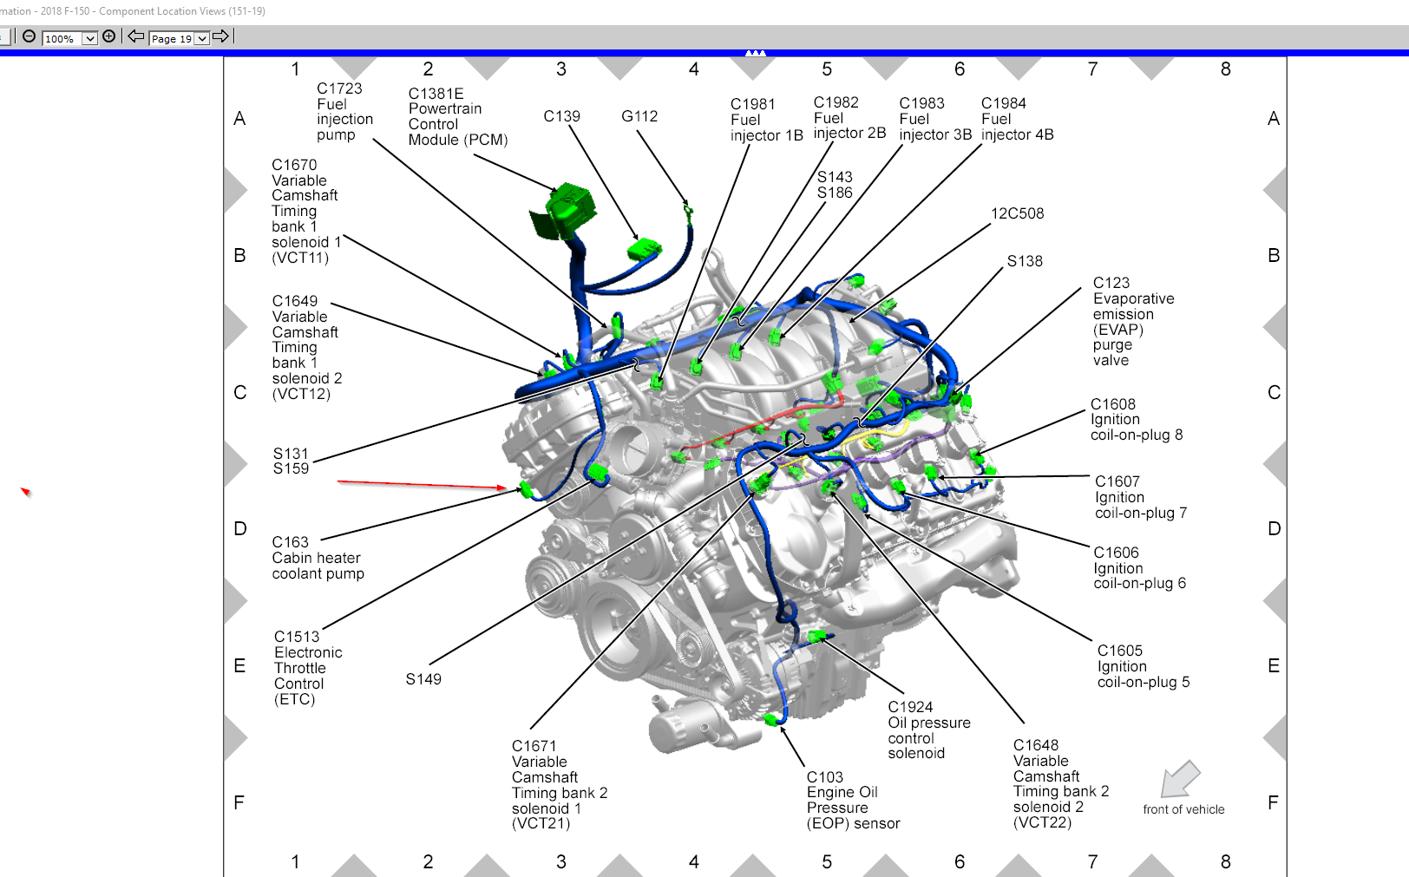Click the green PCM connector on engine
1409x877 pixels.
(x=565, y=209)
